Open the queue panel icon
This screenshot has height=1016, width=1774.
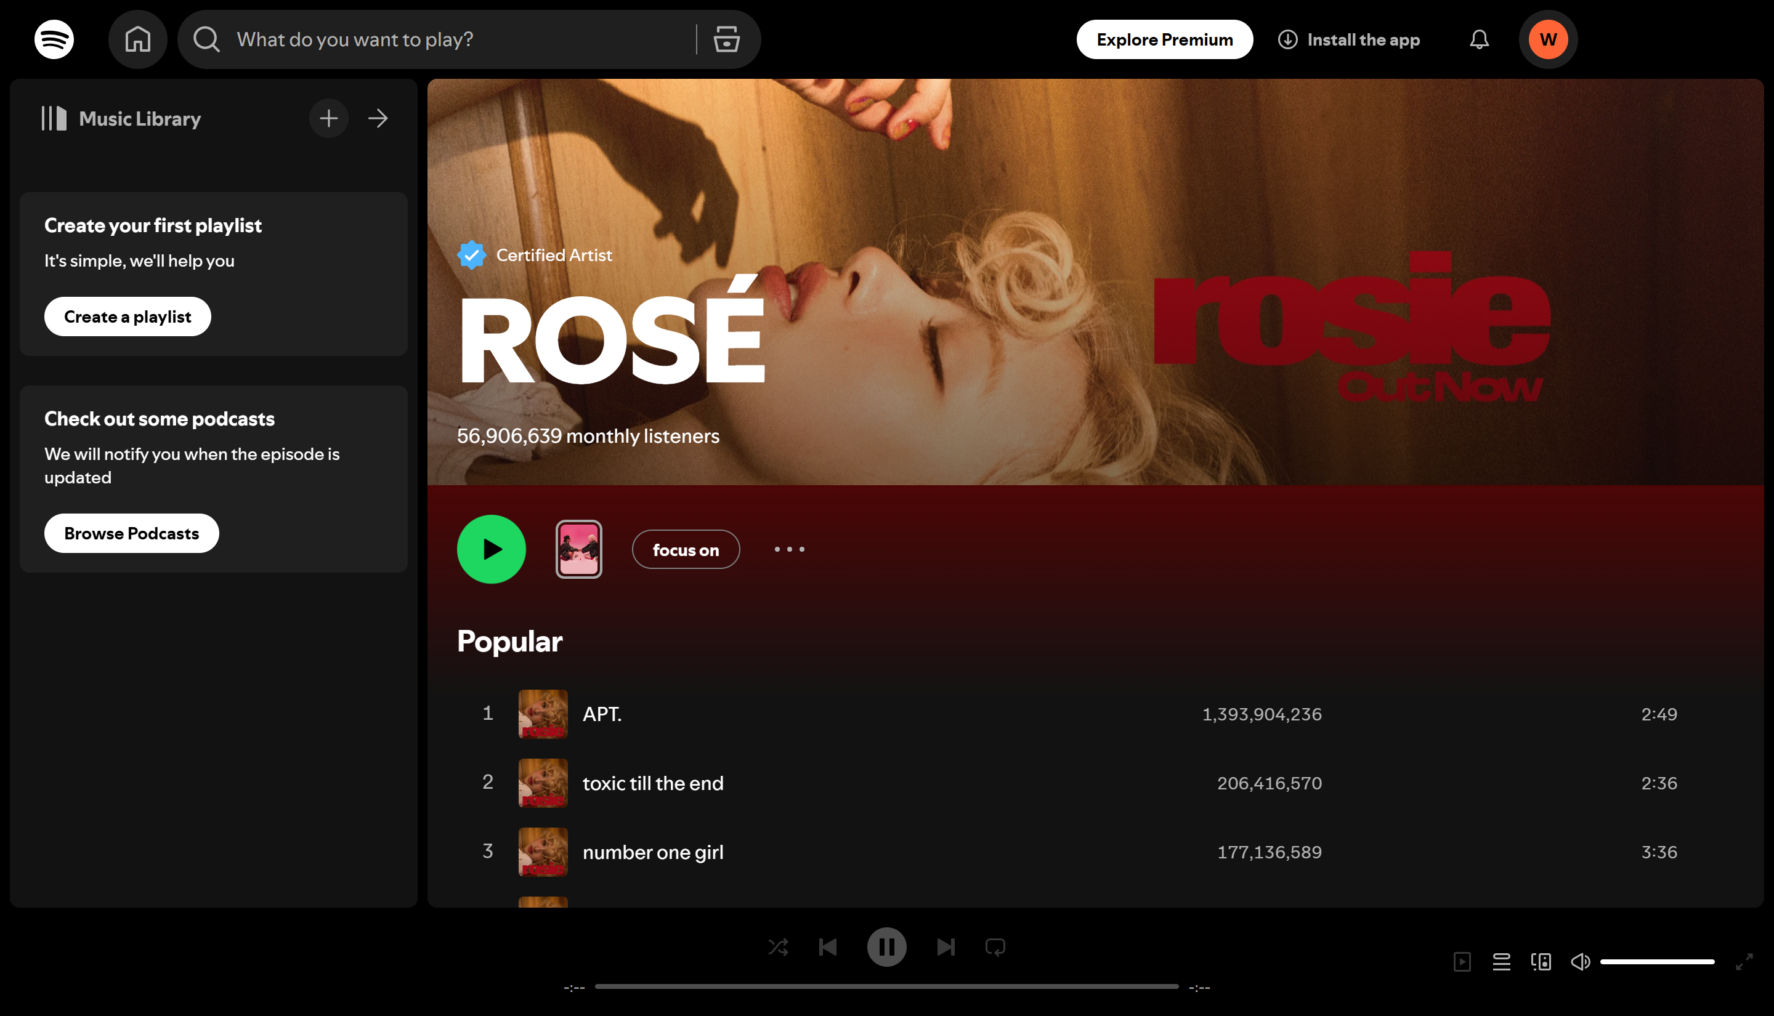(1502, 962)
